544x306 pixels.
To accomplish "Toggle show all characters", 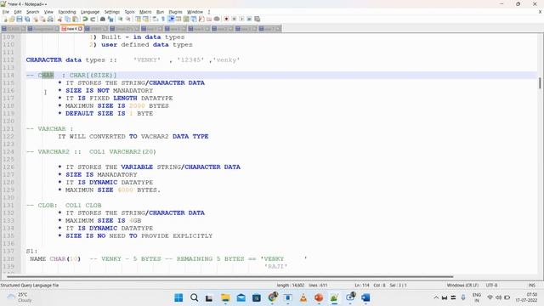I will click(x=162, y=19).
